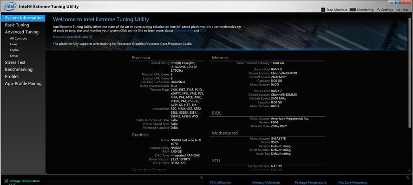
Task: Click the motherboard model X5V6
Action: pyautogui.click(x=275, y=142)
